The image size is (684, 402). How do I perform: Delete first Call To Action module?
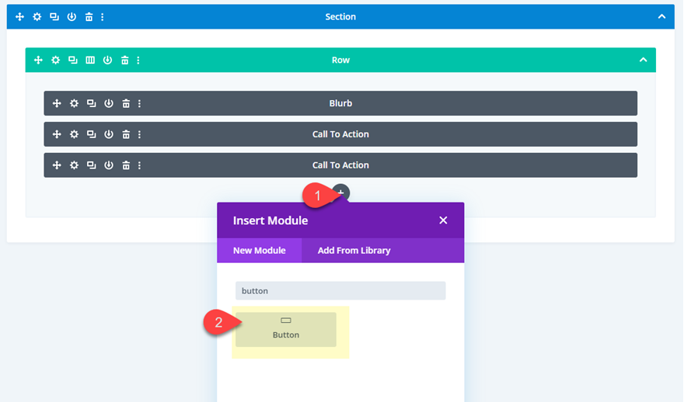point(126,134)
